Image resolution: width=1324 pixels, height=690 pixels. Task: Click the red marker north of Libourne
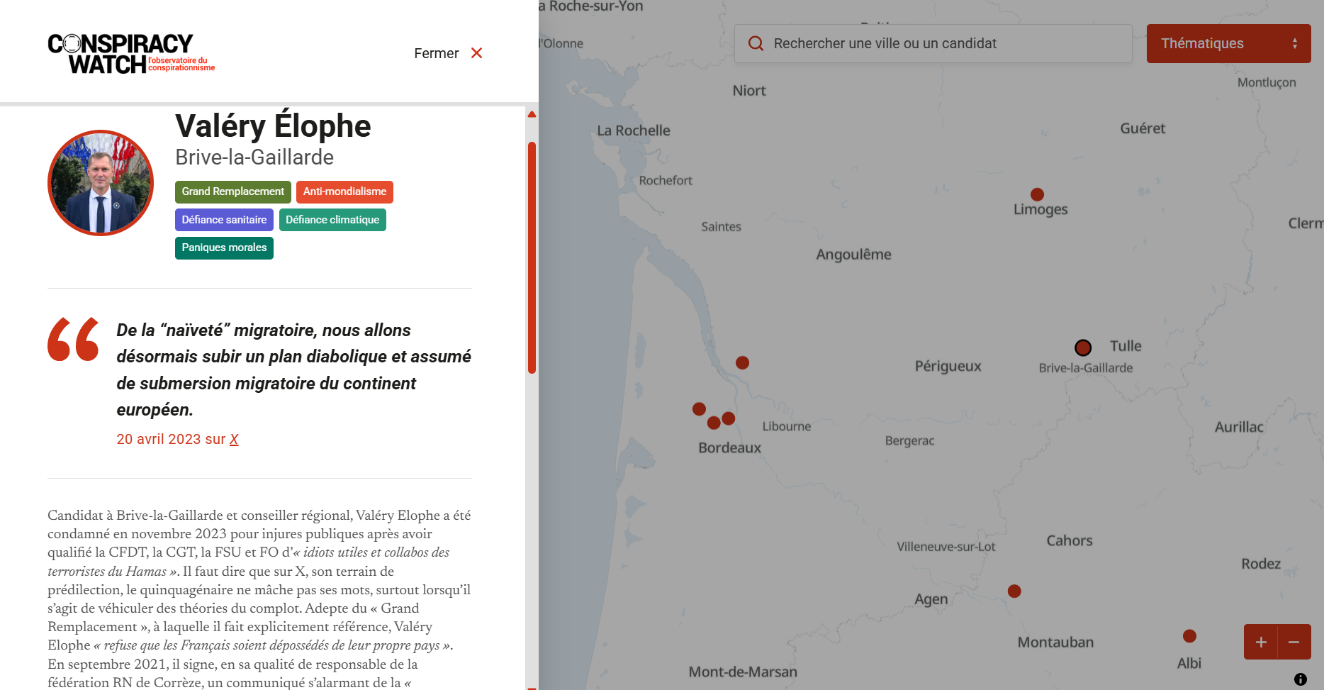(742, 363)
